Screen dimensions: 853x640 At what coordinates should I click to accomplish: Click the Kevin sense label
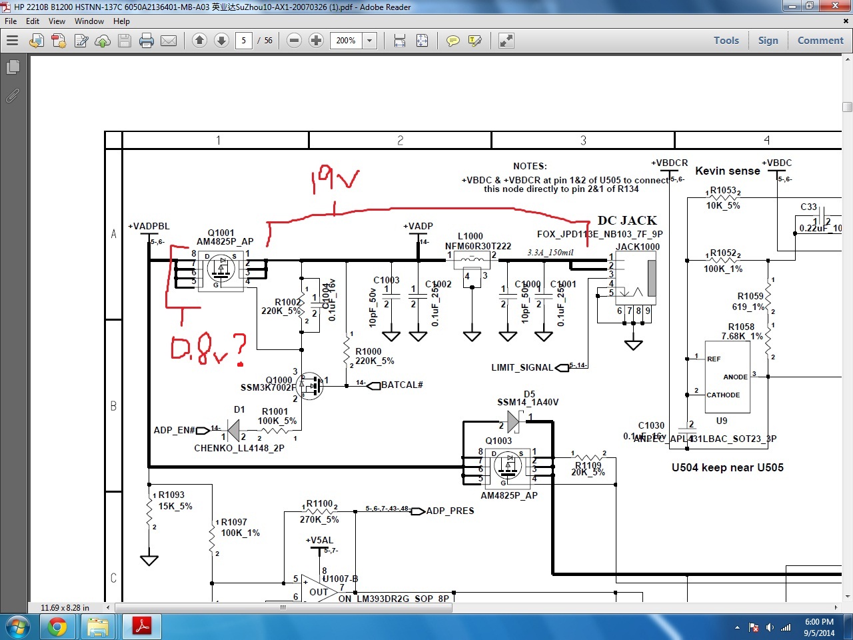tap(728, 171)
